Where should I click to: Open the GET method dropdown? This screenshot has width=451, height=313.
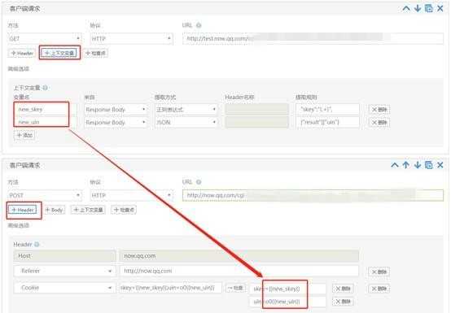tap(45, 38)
